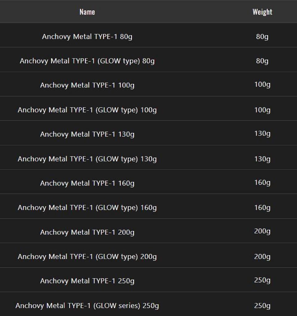Pick Anchovy Metal TYPE-1 (GLOW type) 130g
The height and width of the screenshot is (316, 297).
pos(87,159)
